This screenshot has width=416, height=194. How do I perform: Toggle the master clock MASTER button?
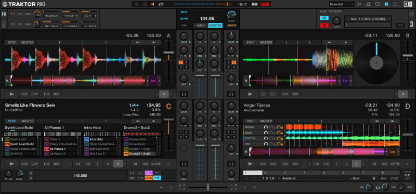coord(215,25)
